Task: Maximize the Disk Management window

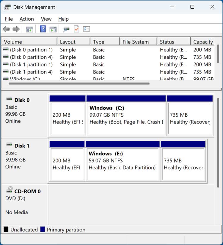Action: (192, 7)
